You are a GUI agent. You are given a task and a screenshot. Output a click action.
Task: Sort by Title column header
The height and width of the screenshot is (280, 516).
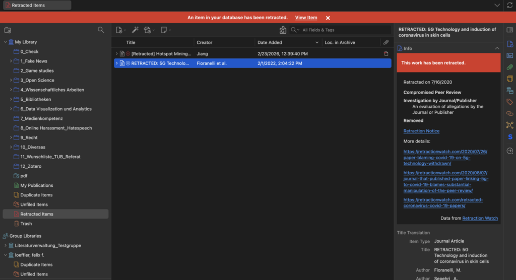tap(153, 42)
